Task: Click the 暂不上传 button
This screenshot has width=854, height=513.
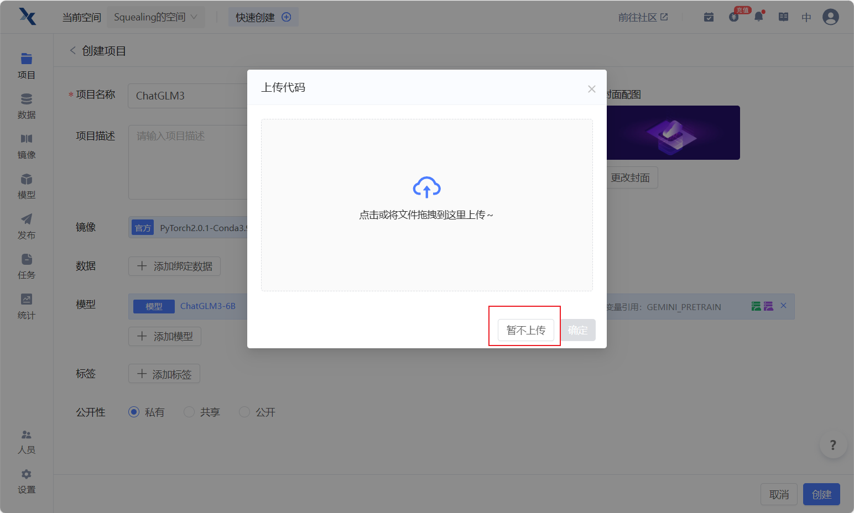Action: (x=525, y=330)
